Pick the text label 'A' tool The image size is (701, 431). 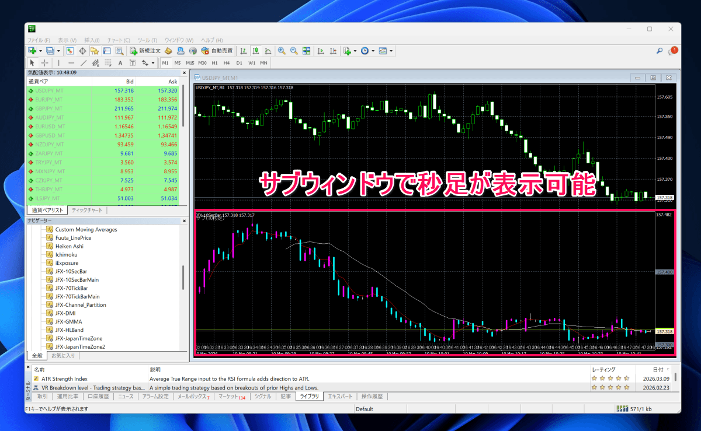click(x=120, y=63)
